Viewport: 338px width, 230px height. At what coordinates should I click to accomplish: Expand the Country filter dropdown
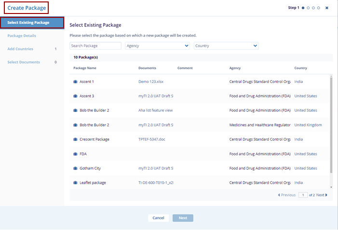pos(226,46)
